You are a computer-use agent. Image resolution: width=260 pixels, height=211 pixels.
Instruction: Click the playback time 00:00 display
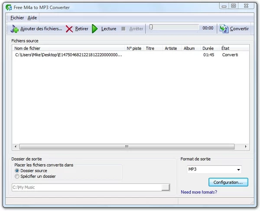point(208,28)
